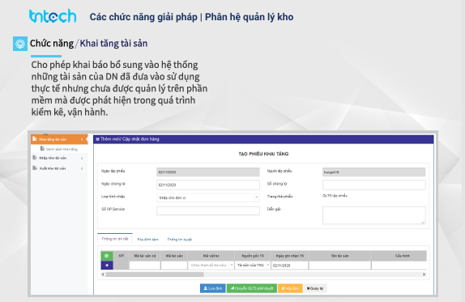Expand the Nhập kho tài sản chevron
The height and width of the screenshot is (302, 465).
pyautogui.click(x=82, y=158)
